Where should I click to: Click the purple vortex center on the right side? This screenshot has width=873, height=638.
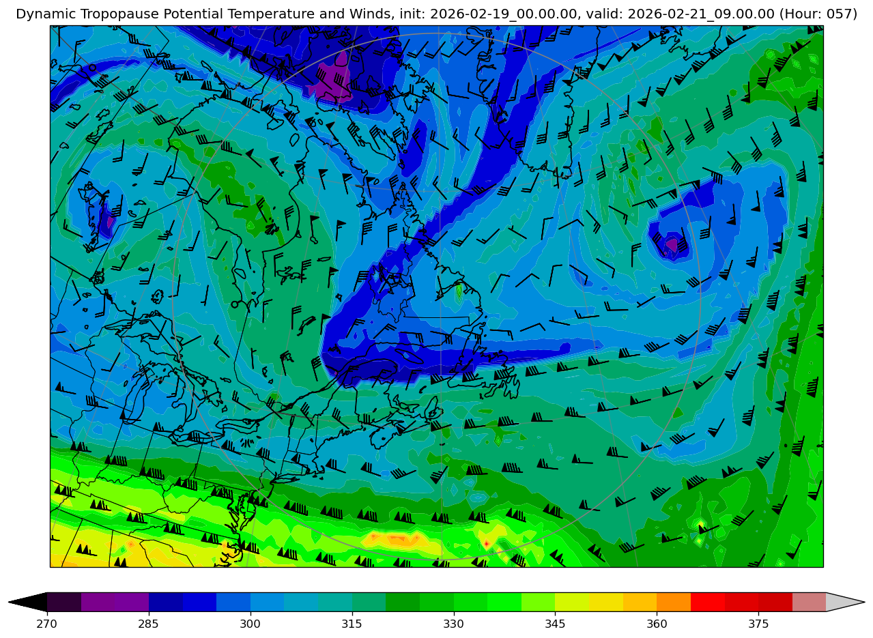point(672,244)
